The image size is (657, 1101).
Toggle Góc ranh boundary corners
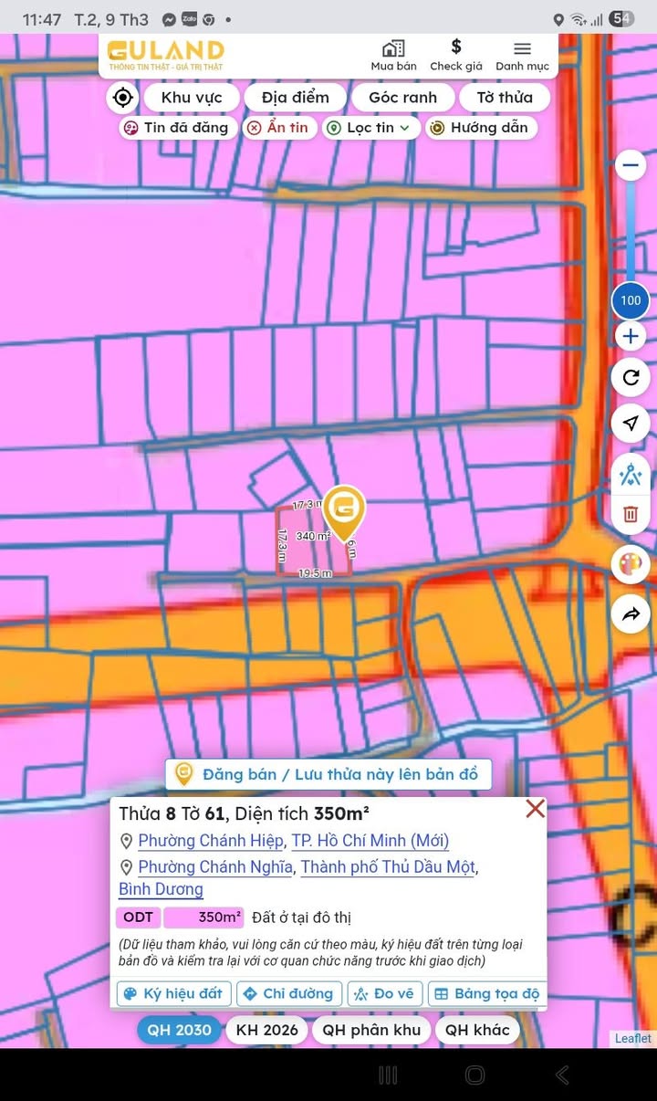click(402, 98)
